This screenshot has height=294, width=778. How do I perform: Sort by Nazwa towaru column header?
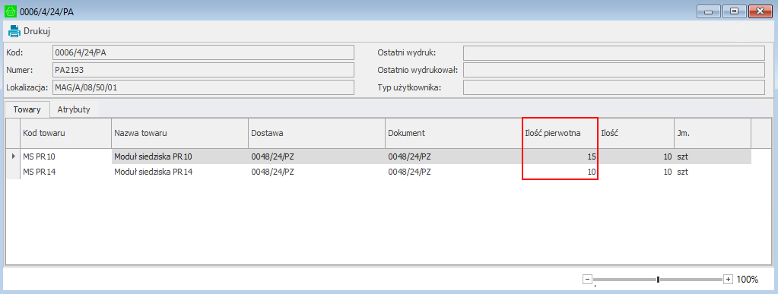click(179, 133)
